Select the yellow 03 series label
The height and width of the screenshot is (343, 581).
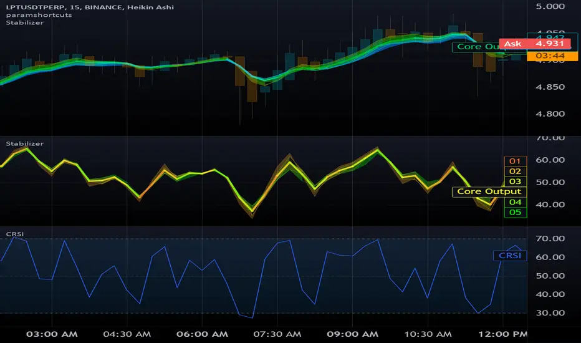[x=515, y=181]
